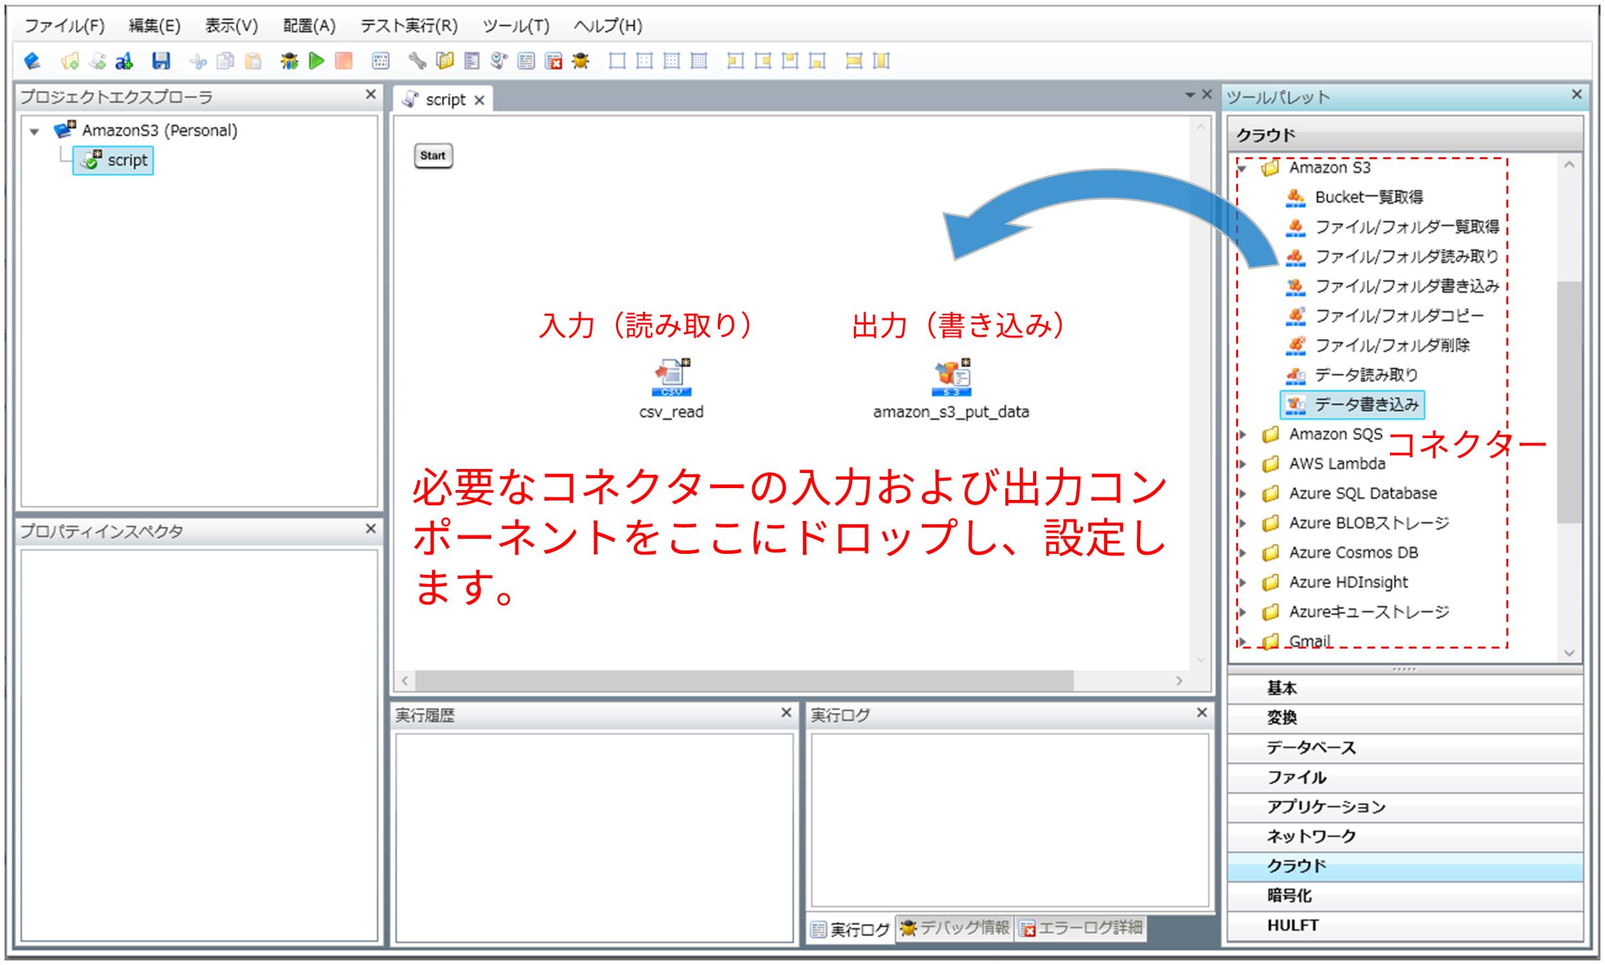Collapse the Amazon S3 folder
Image resolution: width=1605 pixels, height=965 pixels.
click(x=1242, y=168)
